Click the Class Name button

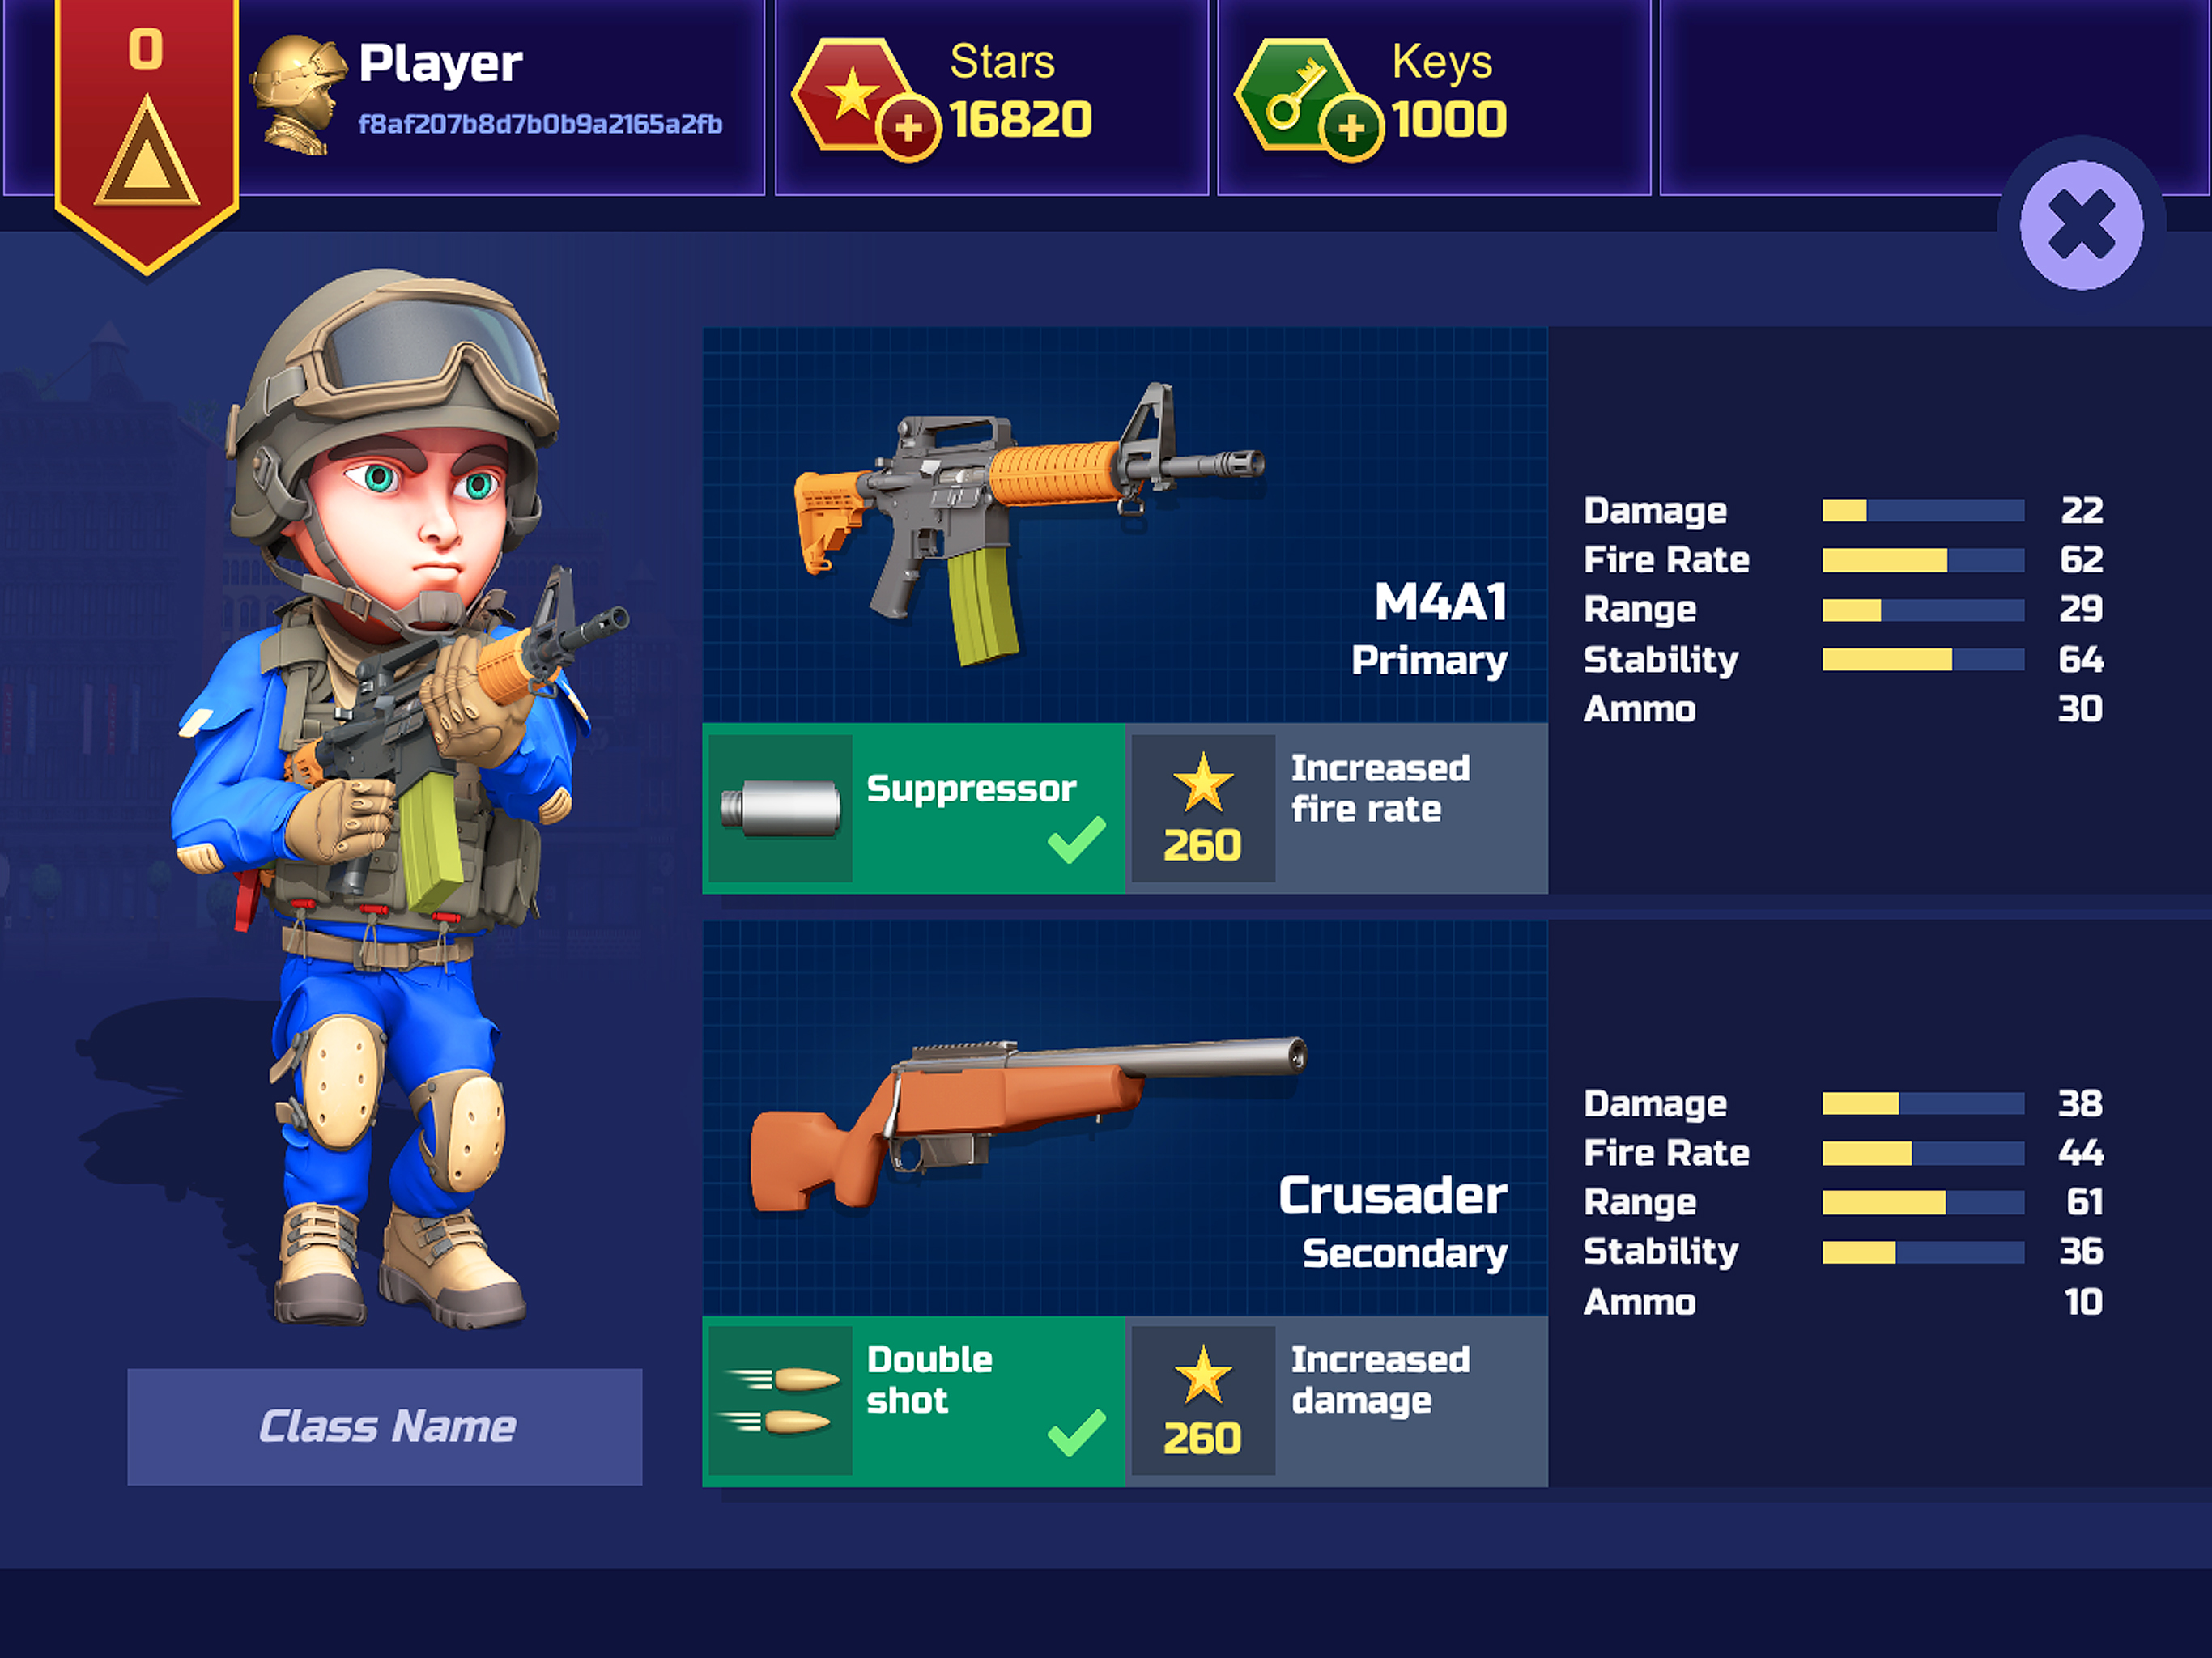coord(385,1426)
